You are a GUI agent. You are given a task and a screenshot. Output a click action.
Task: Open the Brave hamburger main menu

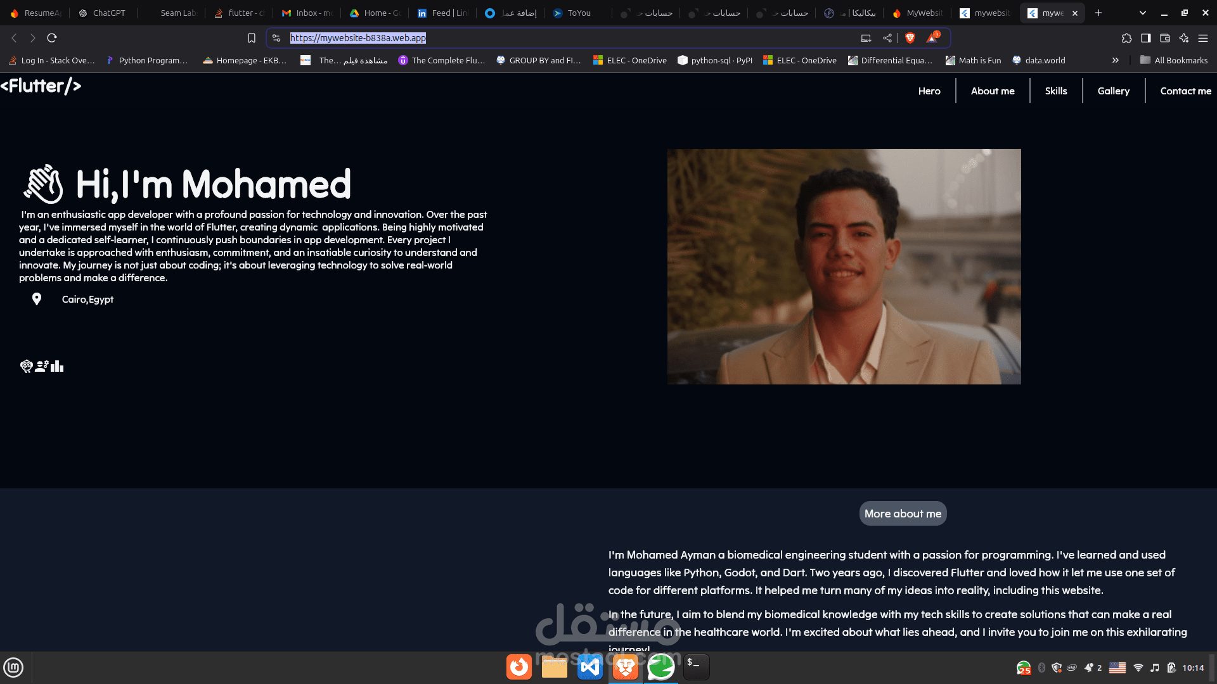click(1202, 38)
